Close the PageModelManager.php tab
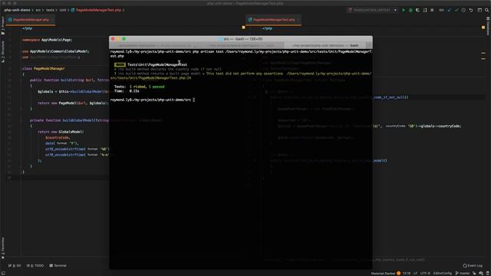491x276 pixels. click(52, 20)
